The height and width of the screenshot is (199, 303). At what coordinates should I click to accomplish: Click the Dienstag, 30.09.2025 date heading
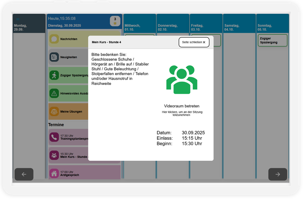[x=64, y=25]
